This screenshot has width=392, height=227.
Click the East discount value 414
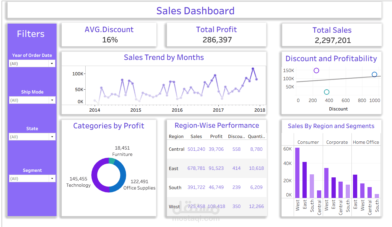coord(237,168)
